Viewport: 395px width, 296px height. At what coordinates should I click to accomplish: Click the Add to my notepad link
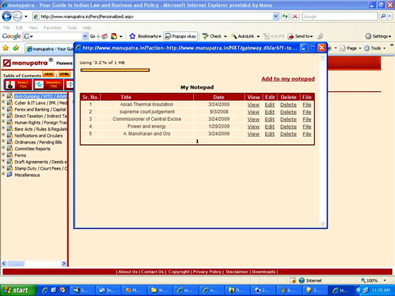pos(288,79)
